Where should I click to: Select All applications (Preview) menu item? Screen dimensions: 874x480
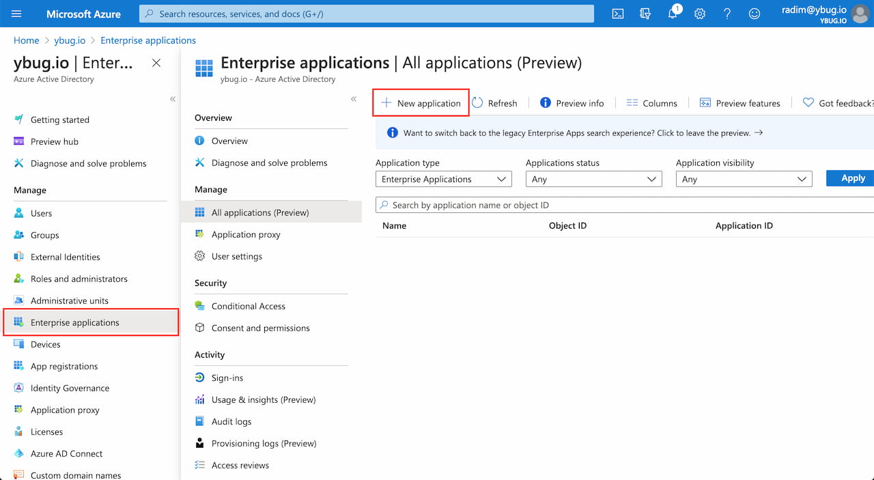[271, 212]
